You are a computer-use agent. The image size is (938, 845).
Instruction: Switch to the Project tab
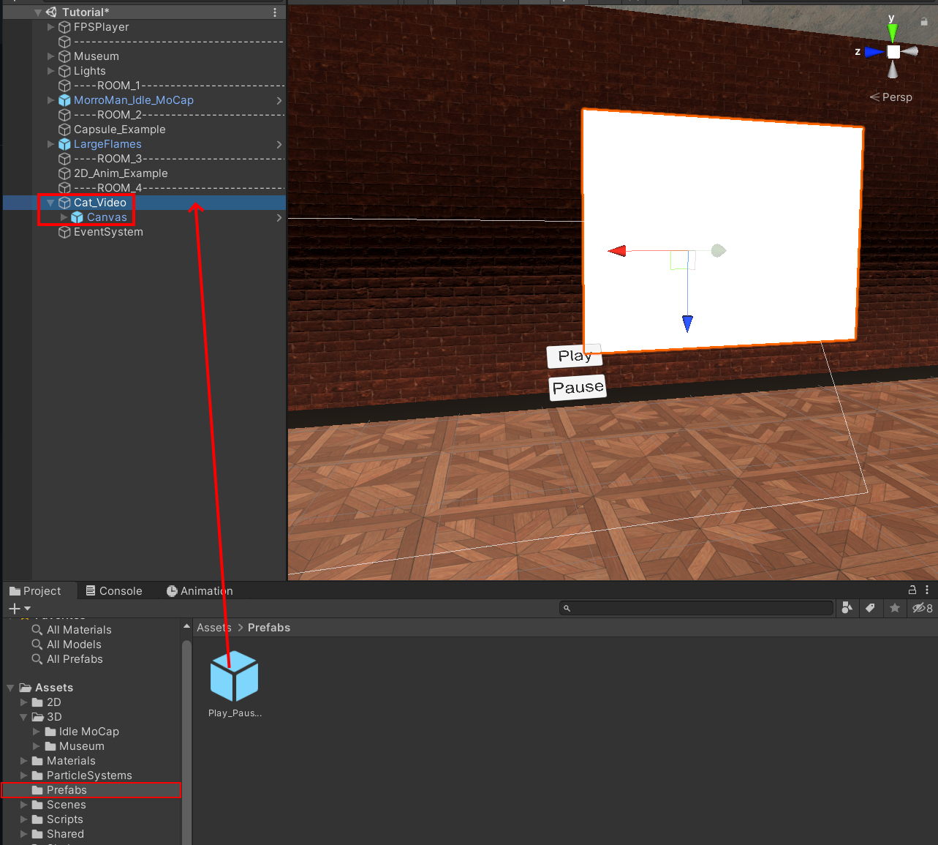pyautogui.click(x=35, y=591)
